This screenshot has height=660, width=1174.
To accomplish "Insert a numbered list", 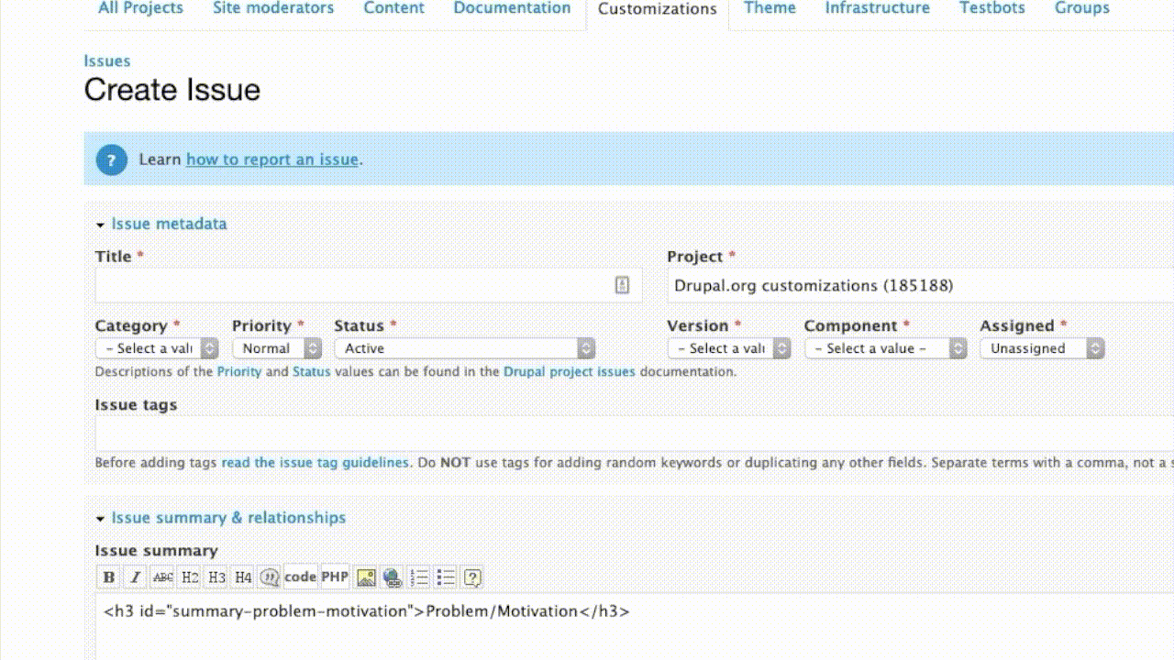I will (x=419, y=577).
